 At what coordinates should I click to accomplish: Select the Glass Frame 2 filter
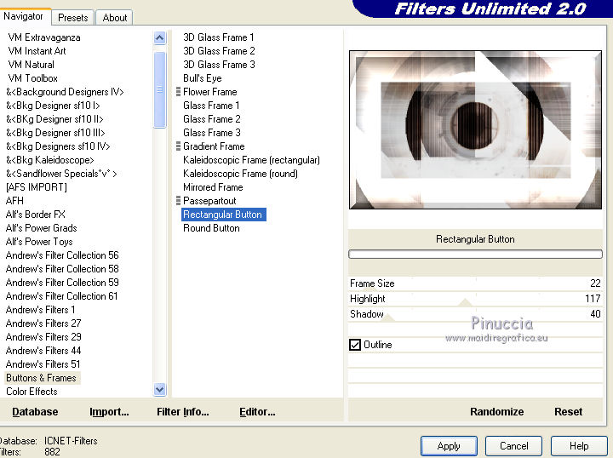click(x=211, y=119)
